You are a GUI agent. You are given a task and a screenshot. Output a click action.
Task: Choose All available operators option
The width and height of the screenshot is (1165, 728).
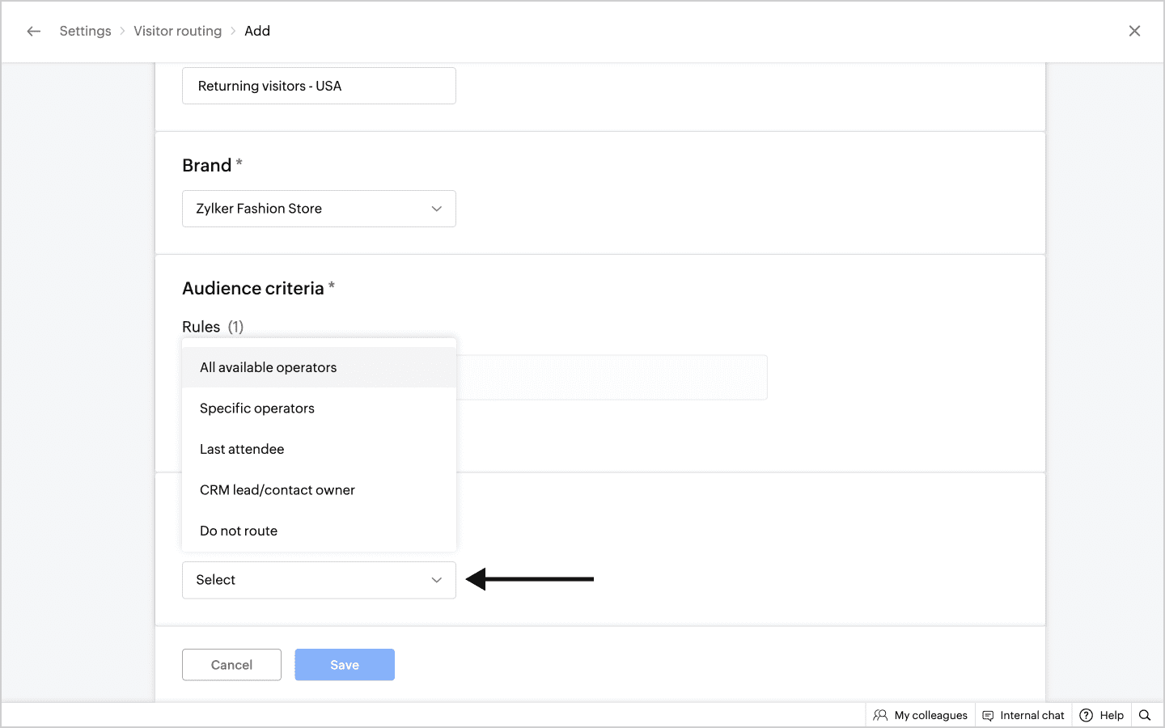click(x=269, y=367)
